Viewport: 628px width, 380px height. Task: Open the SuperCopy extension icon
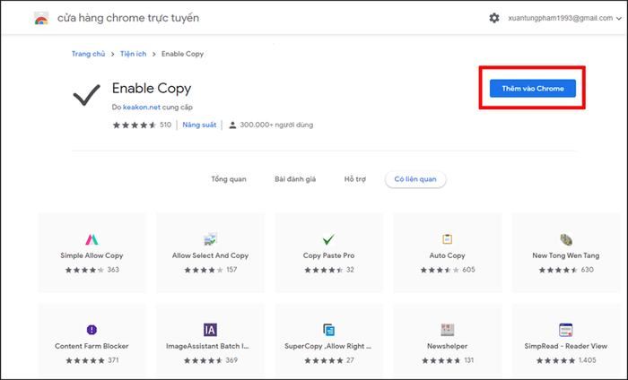pos(329,330)
